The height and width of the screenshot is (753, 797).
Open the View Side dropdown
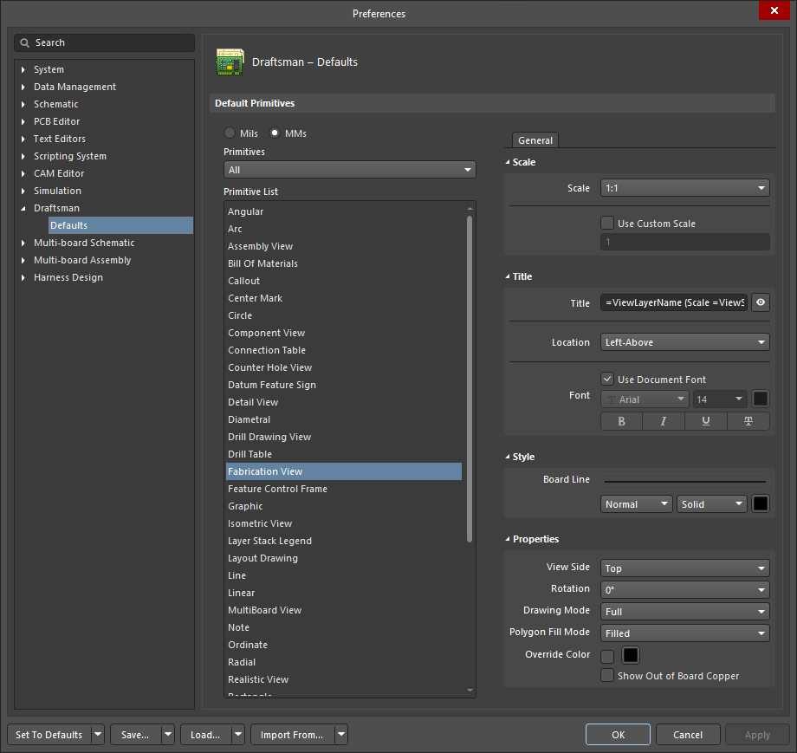pos(684,568)
